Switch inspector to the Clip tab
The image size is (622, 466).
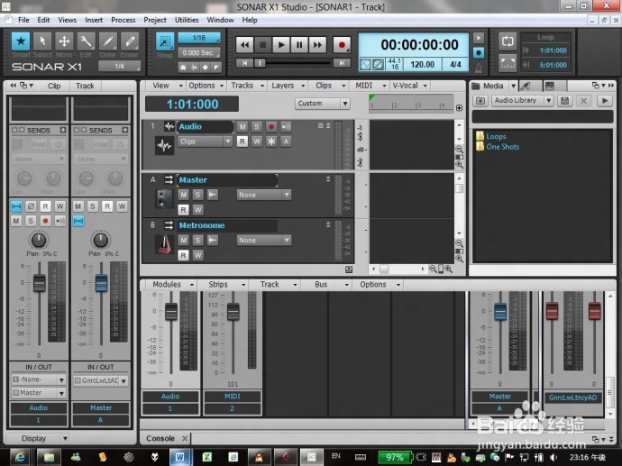[x=54, y=86]
